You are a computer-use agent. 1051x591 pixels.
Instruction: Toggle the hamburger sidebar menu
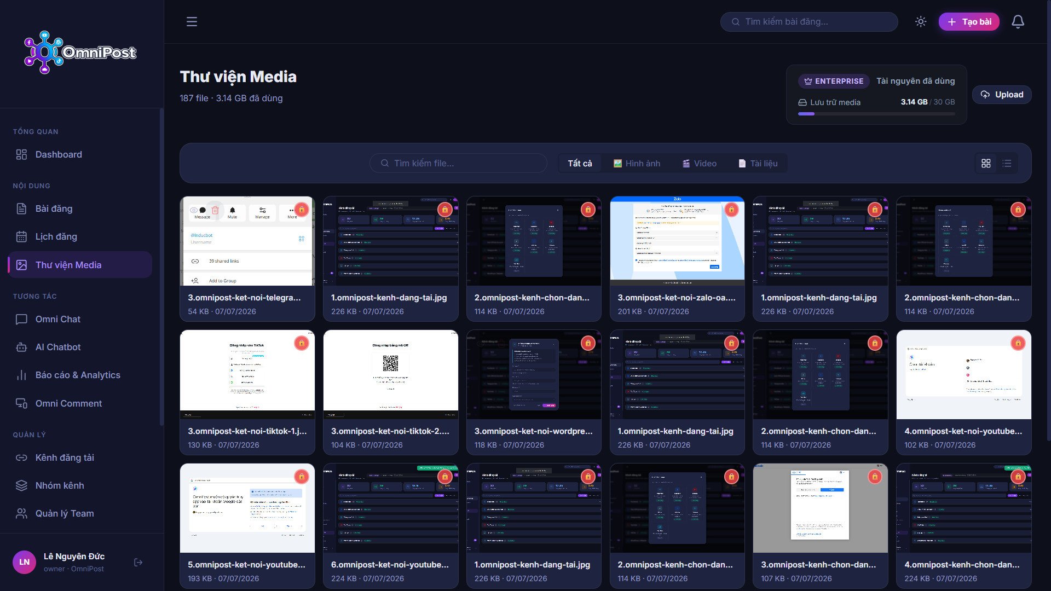pos(192,22)
